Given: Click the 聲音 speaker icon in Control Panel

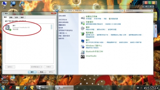Looking at the screenshot, I should pyautogui.click(x=83, y=28).
